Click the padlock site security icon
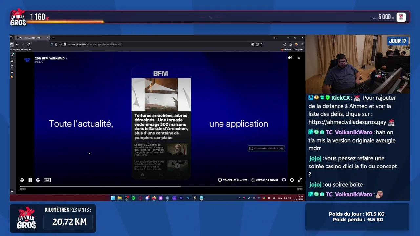Screen dimensions: 420x236 (x=56, y=44)
